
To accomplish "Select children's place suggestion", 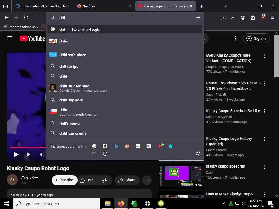I will [125, 55].
